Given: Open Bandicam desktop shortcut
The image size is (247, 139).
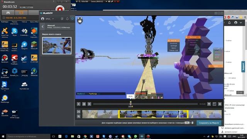Looking at the screenshot, I should pos(5,59).
